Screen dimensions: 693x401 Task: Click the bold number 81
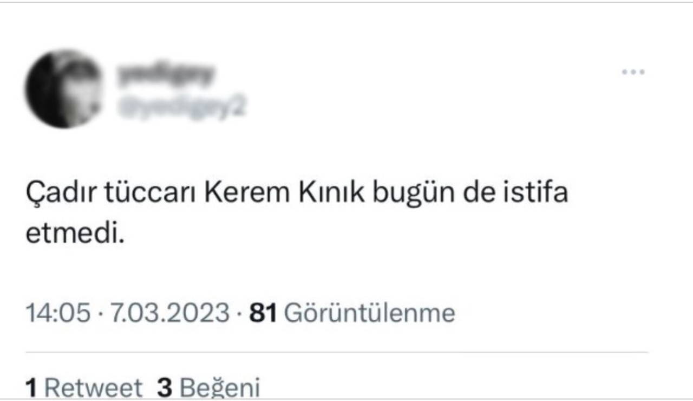[263, 313]
